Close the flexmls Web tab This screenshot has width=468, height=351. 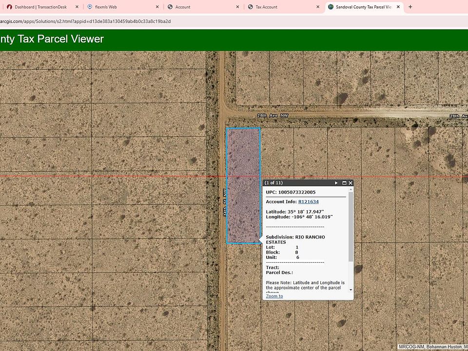[157, 7]
